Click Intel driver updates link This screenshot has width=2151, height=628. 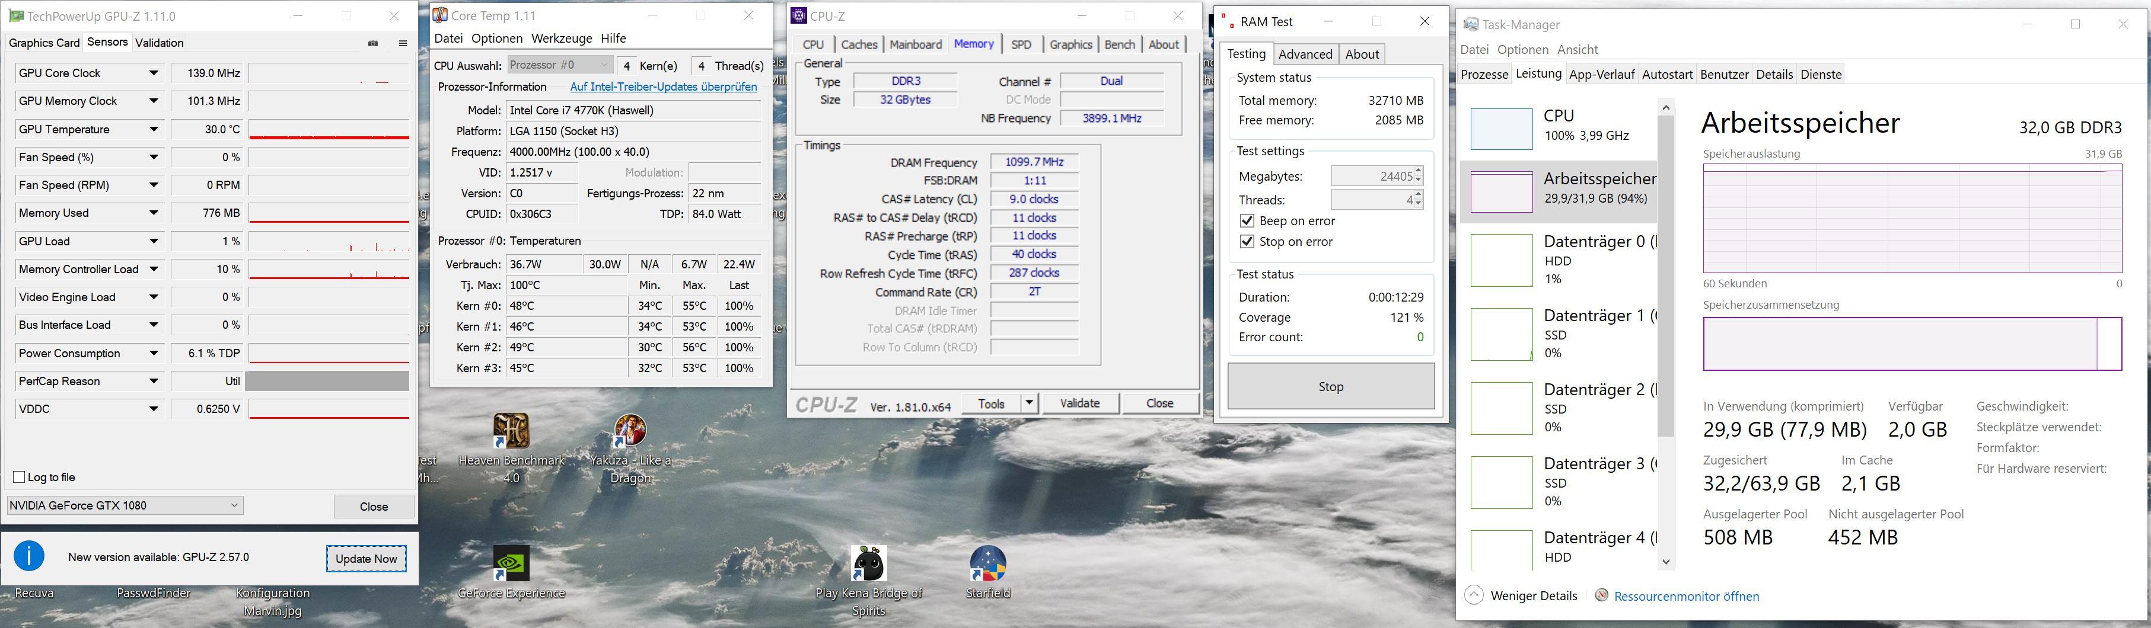click(663, 86)
